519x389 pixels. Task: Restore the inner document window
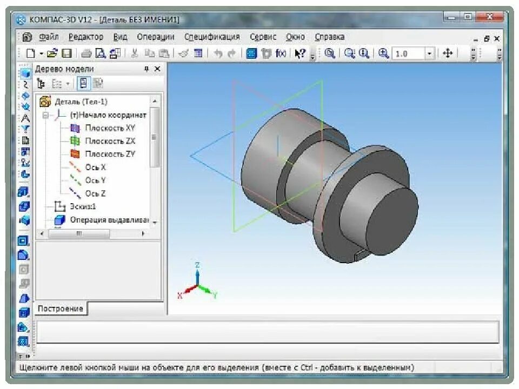(486, 39)
